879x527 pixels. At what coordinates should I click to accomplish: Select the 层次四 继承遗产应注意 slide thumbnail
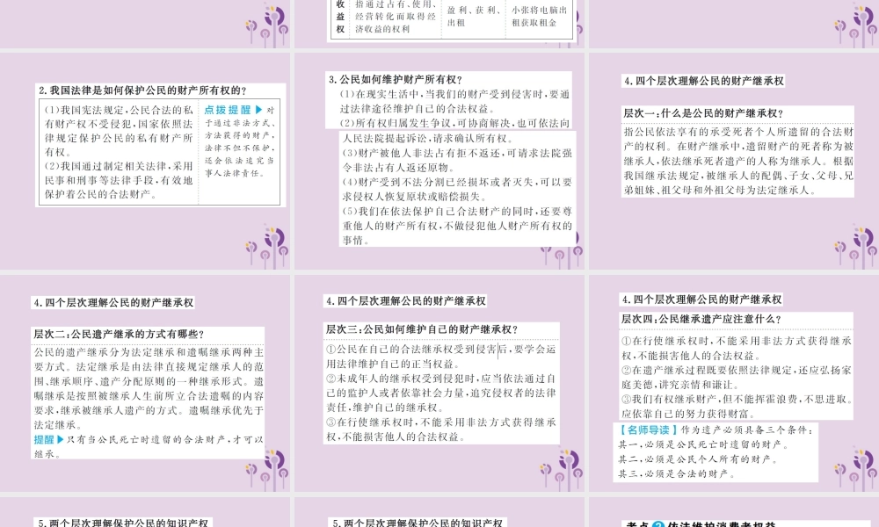734,383
